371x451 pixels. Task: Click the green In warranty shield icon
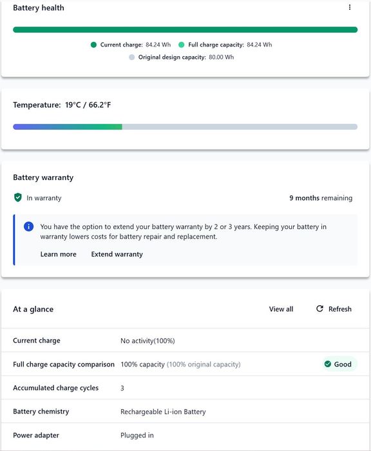[x=18, y=197]
